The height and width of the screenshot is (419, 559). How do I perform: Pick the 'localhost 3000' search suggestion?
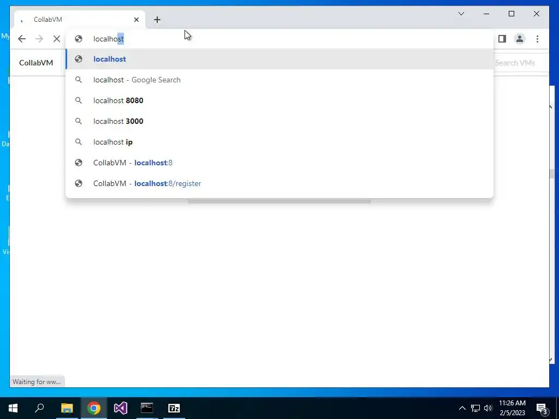[x=279, y=121]
